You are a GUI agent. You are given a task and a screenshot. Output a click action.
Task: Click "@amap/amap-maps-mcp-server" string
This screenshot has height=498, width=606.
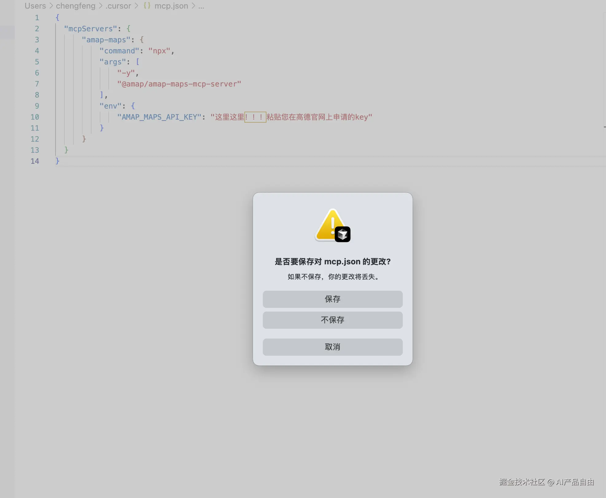[179, 84]
